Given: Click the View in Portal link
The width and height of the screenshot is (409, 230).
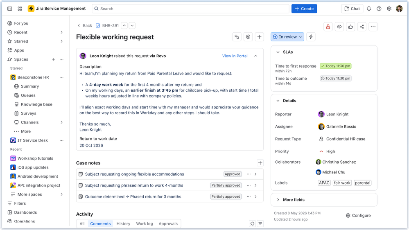Looking at the screenshot, I should click(x=235, y=56).
